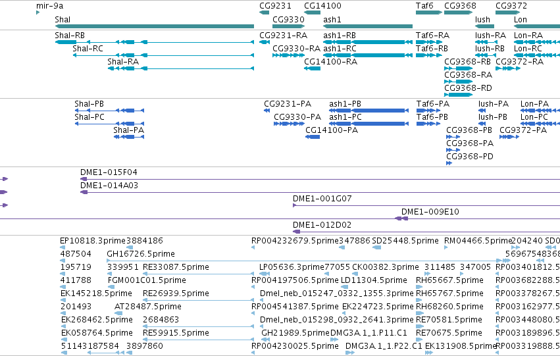Click the LD11304.5prime EST label
Image resolution: width=560 pixels, height=356 pixels.
point(374,280)
